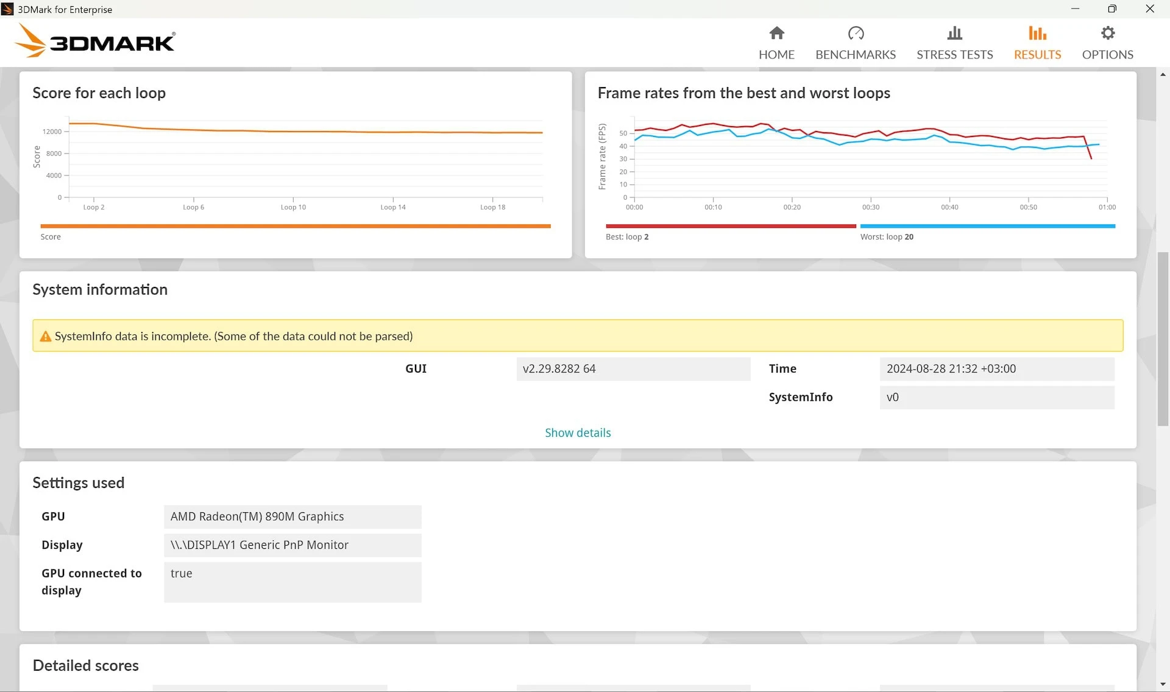Restore down the 3DMark window
This screenshot has width=1170, height=692.
tap(1112, 9)
